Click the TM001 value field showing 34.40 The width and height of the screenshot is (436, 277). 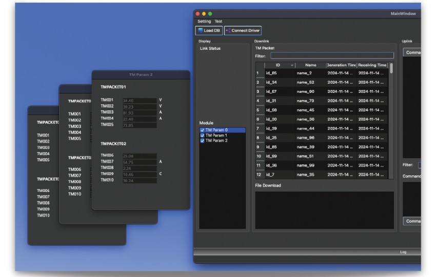point(140,101)
